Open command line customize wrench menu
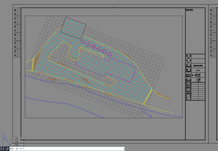Image resolution: width=218 pixels, height=151 pixels. [7, 149]
